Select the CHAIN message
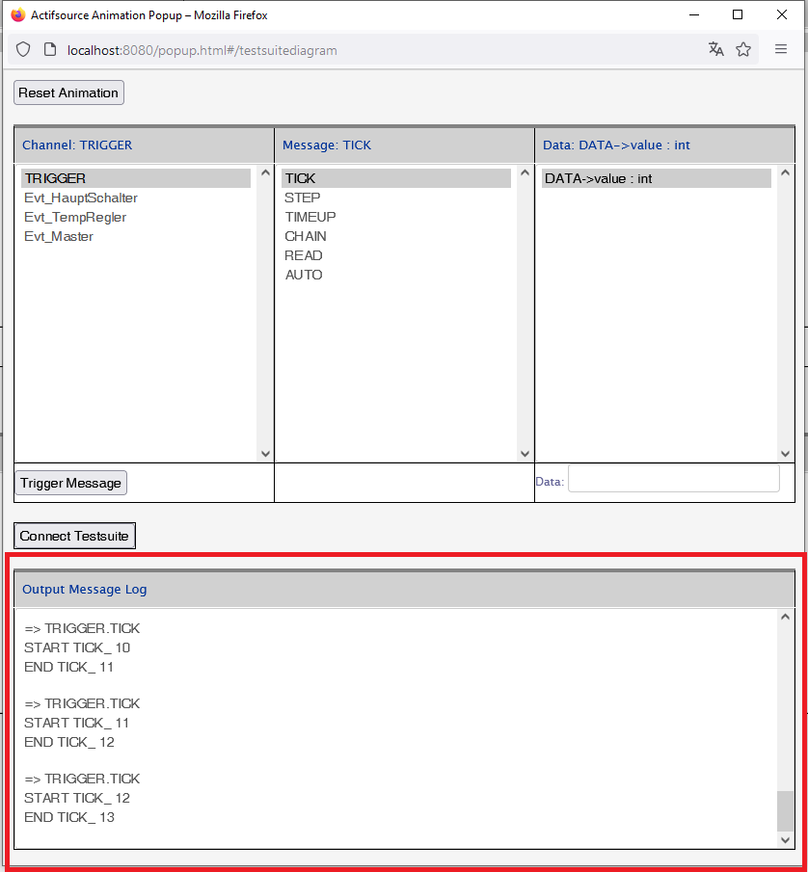808x872 pixels. pos(306,236)
